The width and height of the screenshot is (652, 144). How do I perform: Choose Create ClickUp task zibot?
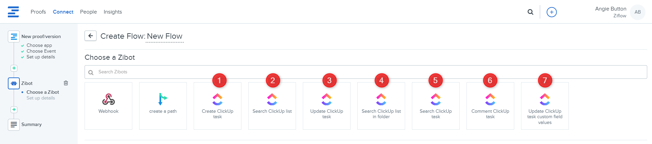tap(218, 106)
